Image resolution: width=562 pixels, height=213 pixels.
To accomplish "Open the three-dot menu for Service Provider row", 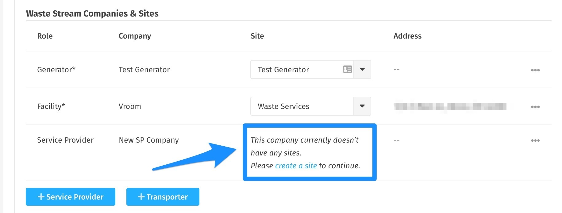I will coord(535,140).
